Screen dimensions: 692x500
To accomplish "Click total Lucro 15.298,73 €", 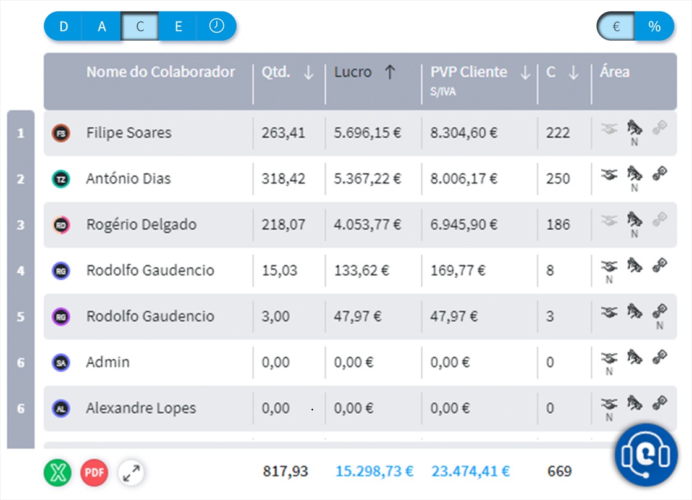I will coord(374,472).
